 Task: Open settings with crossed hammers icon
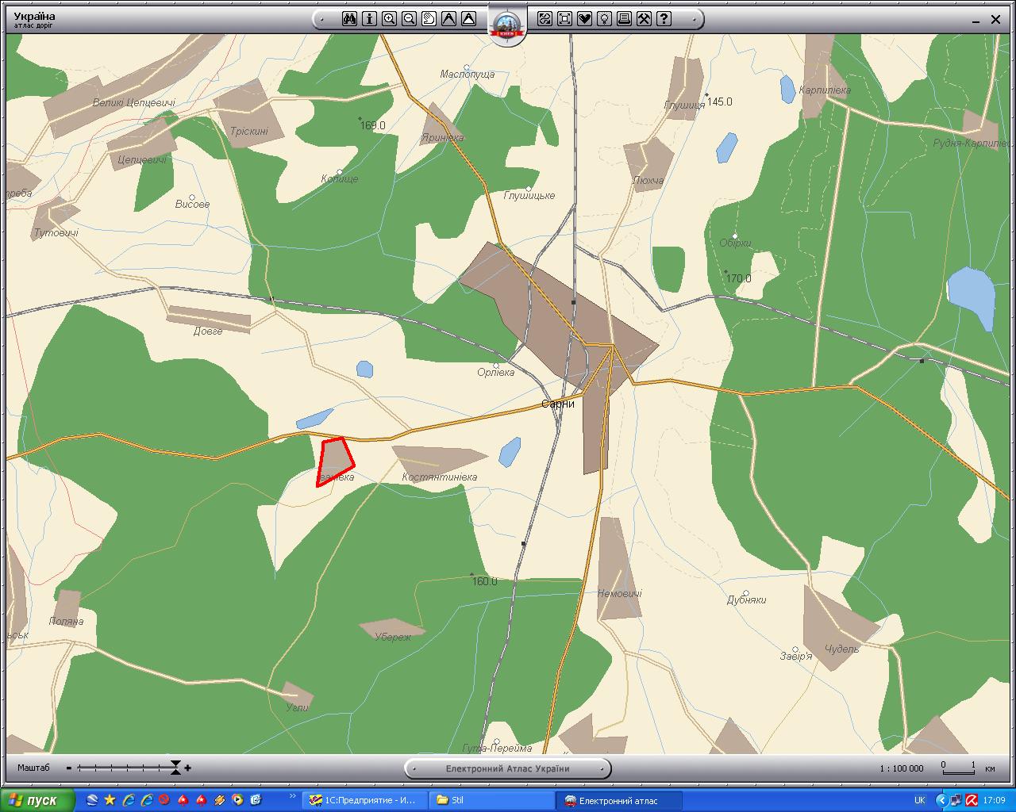coord(644,19)
